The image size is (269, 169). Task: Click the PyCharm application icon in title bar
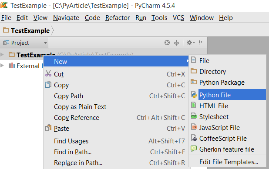4,5
